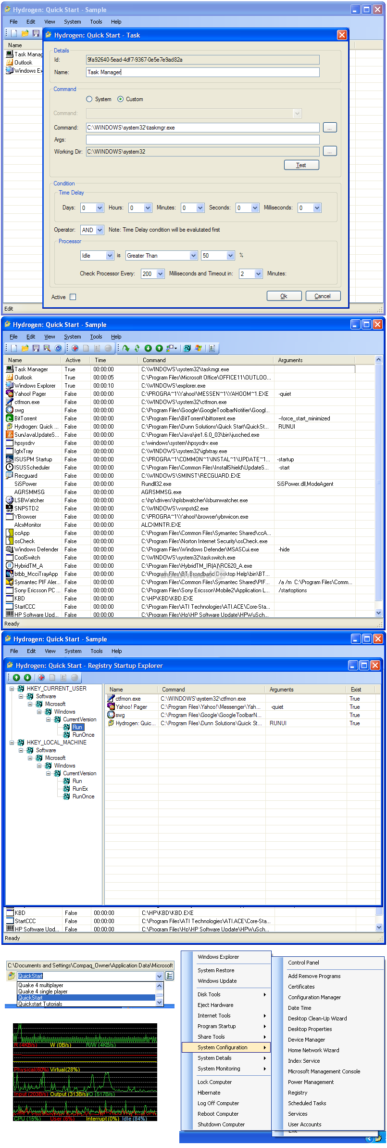Click the list icon beside the QuickStart combo box
Screen dimensions: 387x1148
pos(169,976)
